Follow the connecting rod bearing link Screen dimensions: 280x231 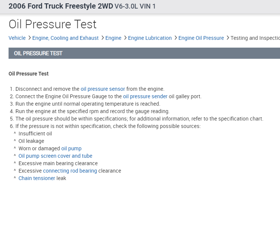point(70,171)
